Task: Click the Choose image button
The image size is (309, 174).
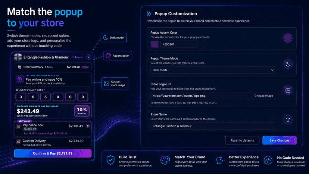Action: pos(264,96)
